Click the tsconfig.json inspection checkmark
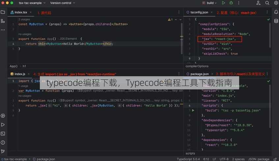 pyautogui.click(x=268, y=19)
